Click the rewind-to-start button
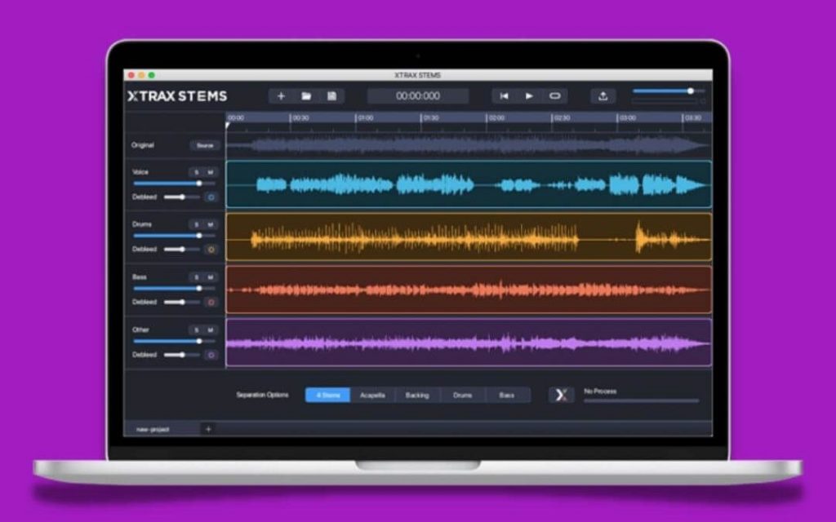836x522 pixels. coord(504,95)
